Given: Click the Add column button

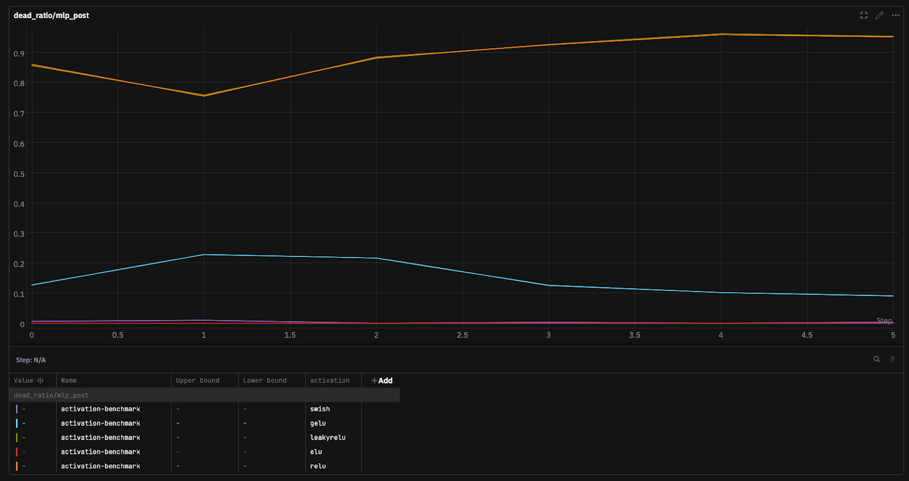Looking at the screenshot, I should coord(382,381).
